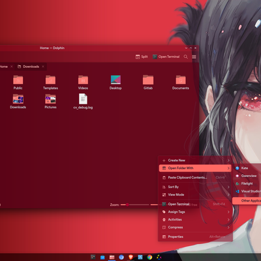261x261 pixels.
Task: Click the blue circular browser taskbar icon
Action: pyautogui.click(x=121, y=257)
